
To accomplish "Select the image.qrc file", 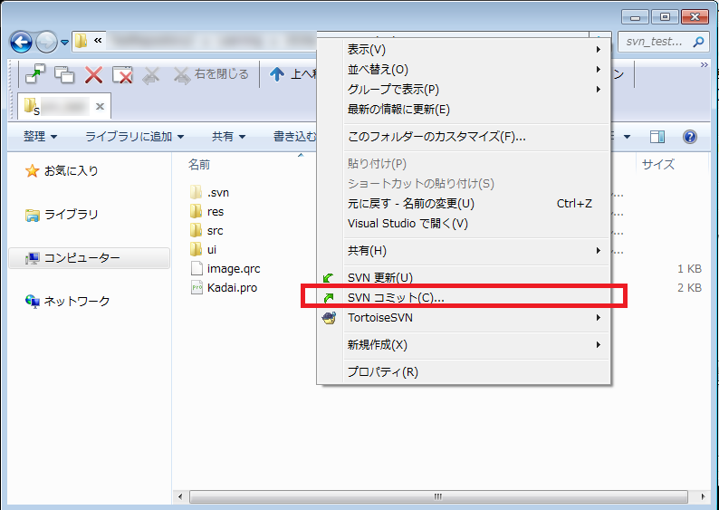I will [225, 269].
